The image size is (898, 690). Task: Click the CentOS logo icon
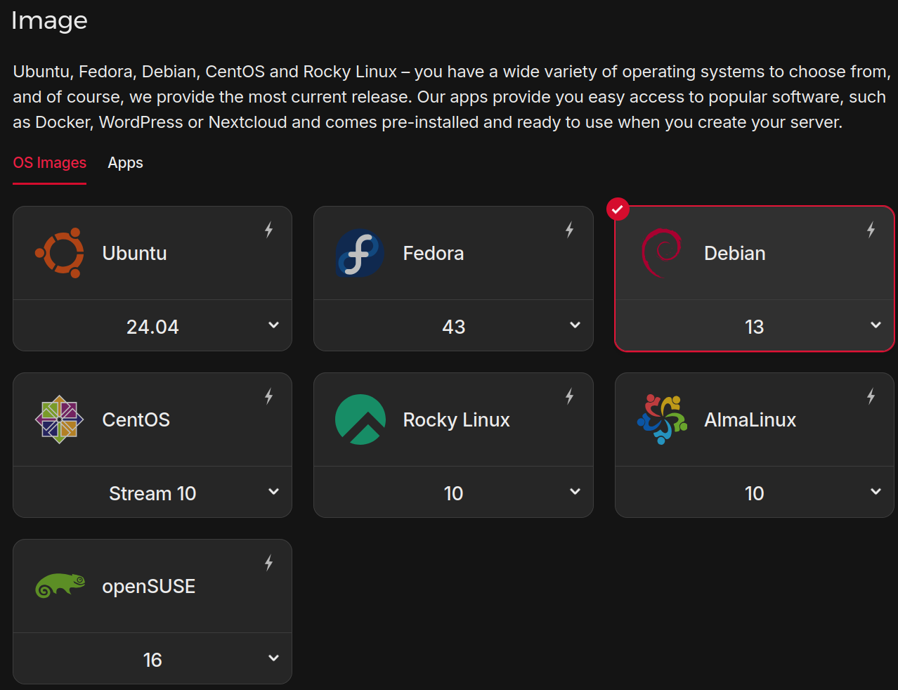(60, 419)
